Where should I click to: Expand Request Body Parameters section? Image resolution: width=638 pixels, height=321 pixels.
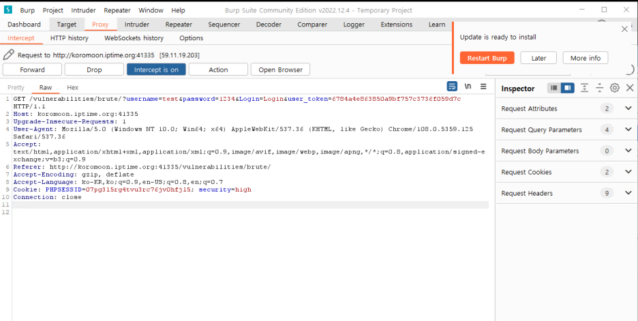coord(628,151)
